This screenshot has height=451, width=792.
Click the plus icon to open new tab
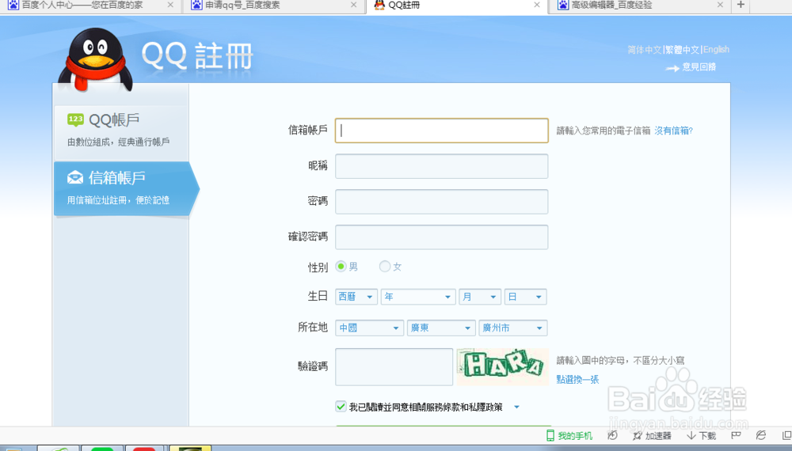pos(741,5)
